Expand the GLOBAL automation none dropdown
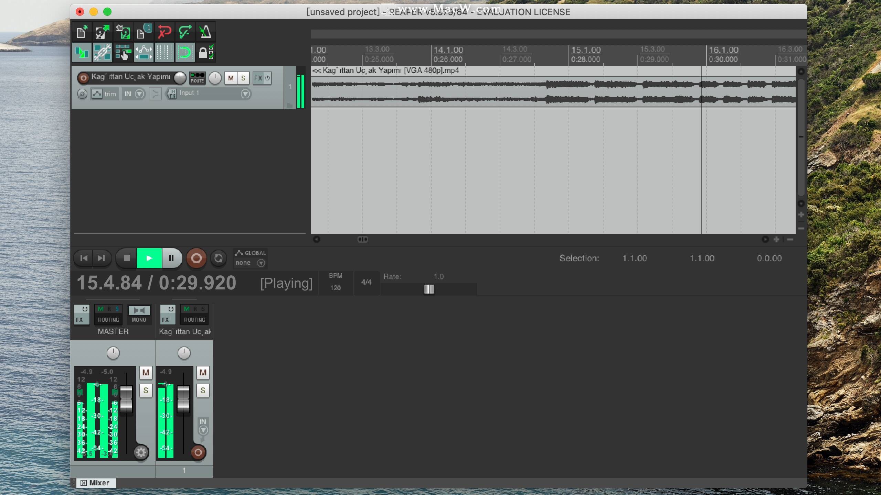 (261, 263)
